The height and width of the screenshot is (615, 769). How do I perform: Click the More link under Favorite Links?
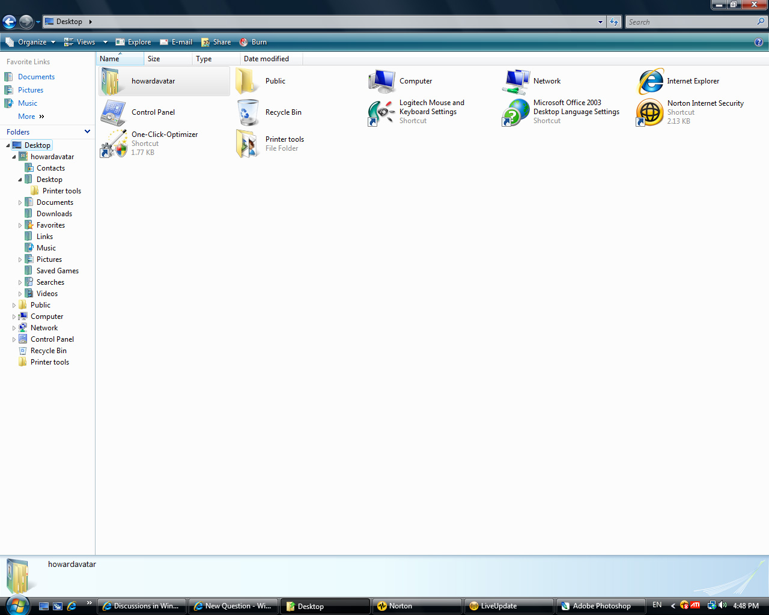point(26,116)
